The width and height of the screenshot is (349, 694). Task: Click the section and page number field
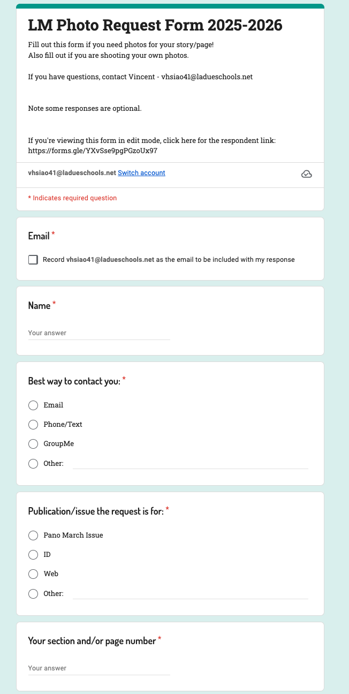tap(99, 668)
